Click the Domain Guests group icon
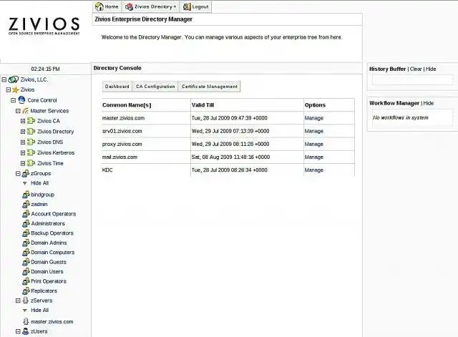Image resolution: width=458 pixels, height=337 pixels. tap(26, 262)
